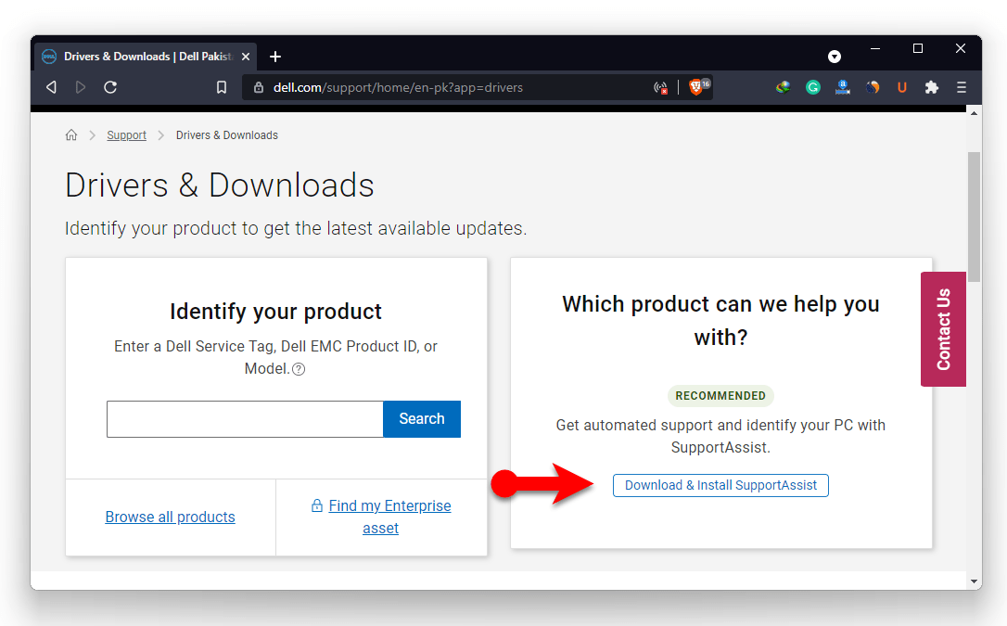Screen dimensions: 1007x626
Task: Open Brave Shields panel with the lion icon
Action: (x=698, y=87)
